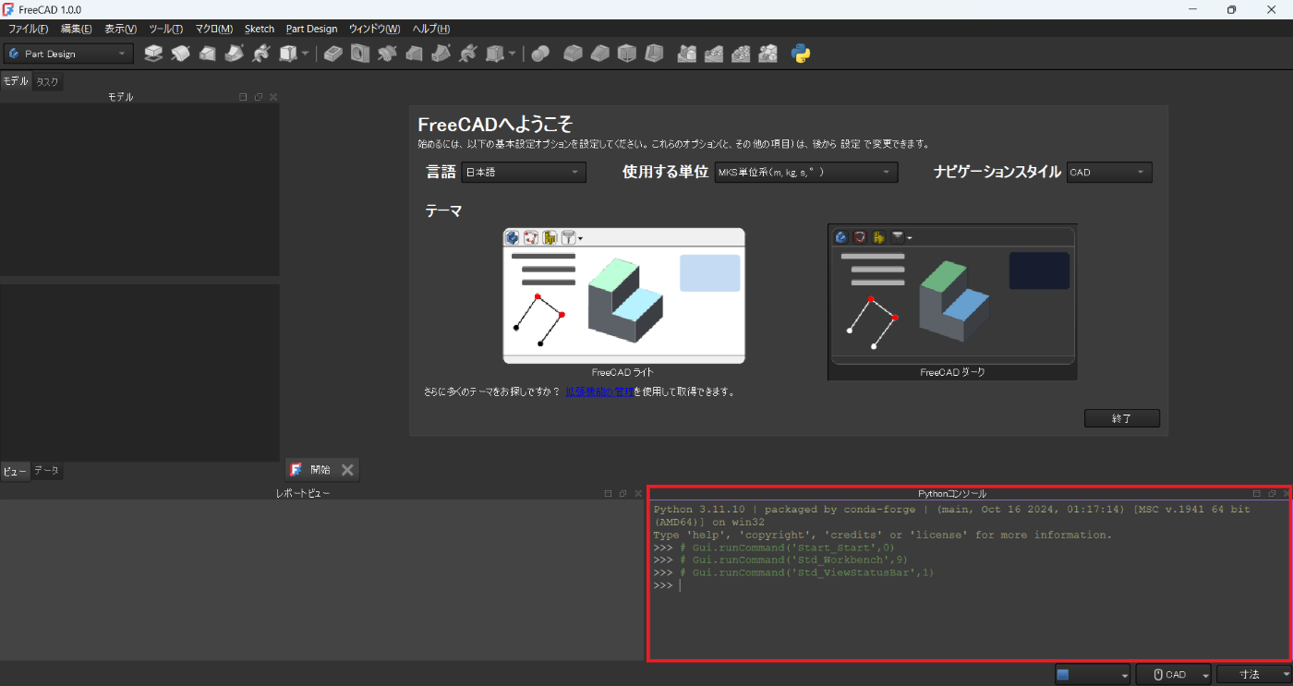Open the Sketch menu
The height and width of the screenshot is (686, 1293).
(260, 29)
